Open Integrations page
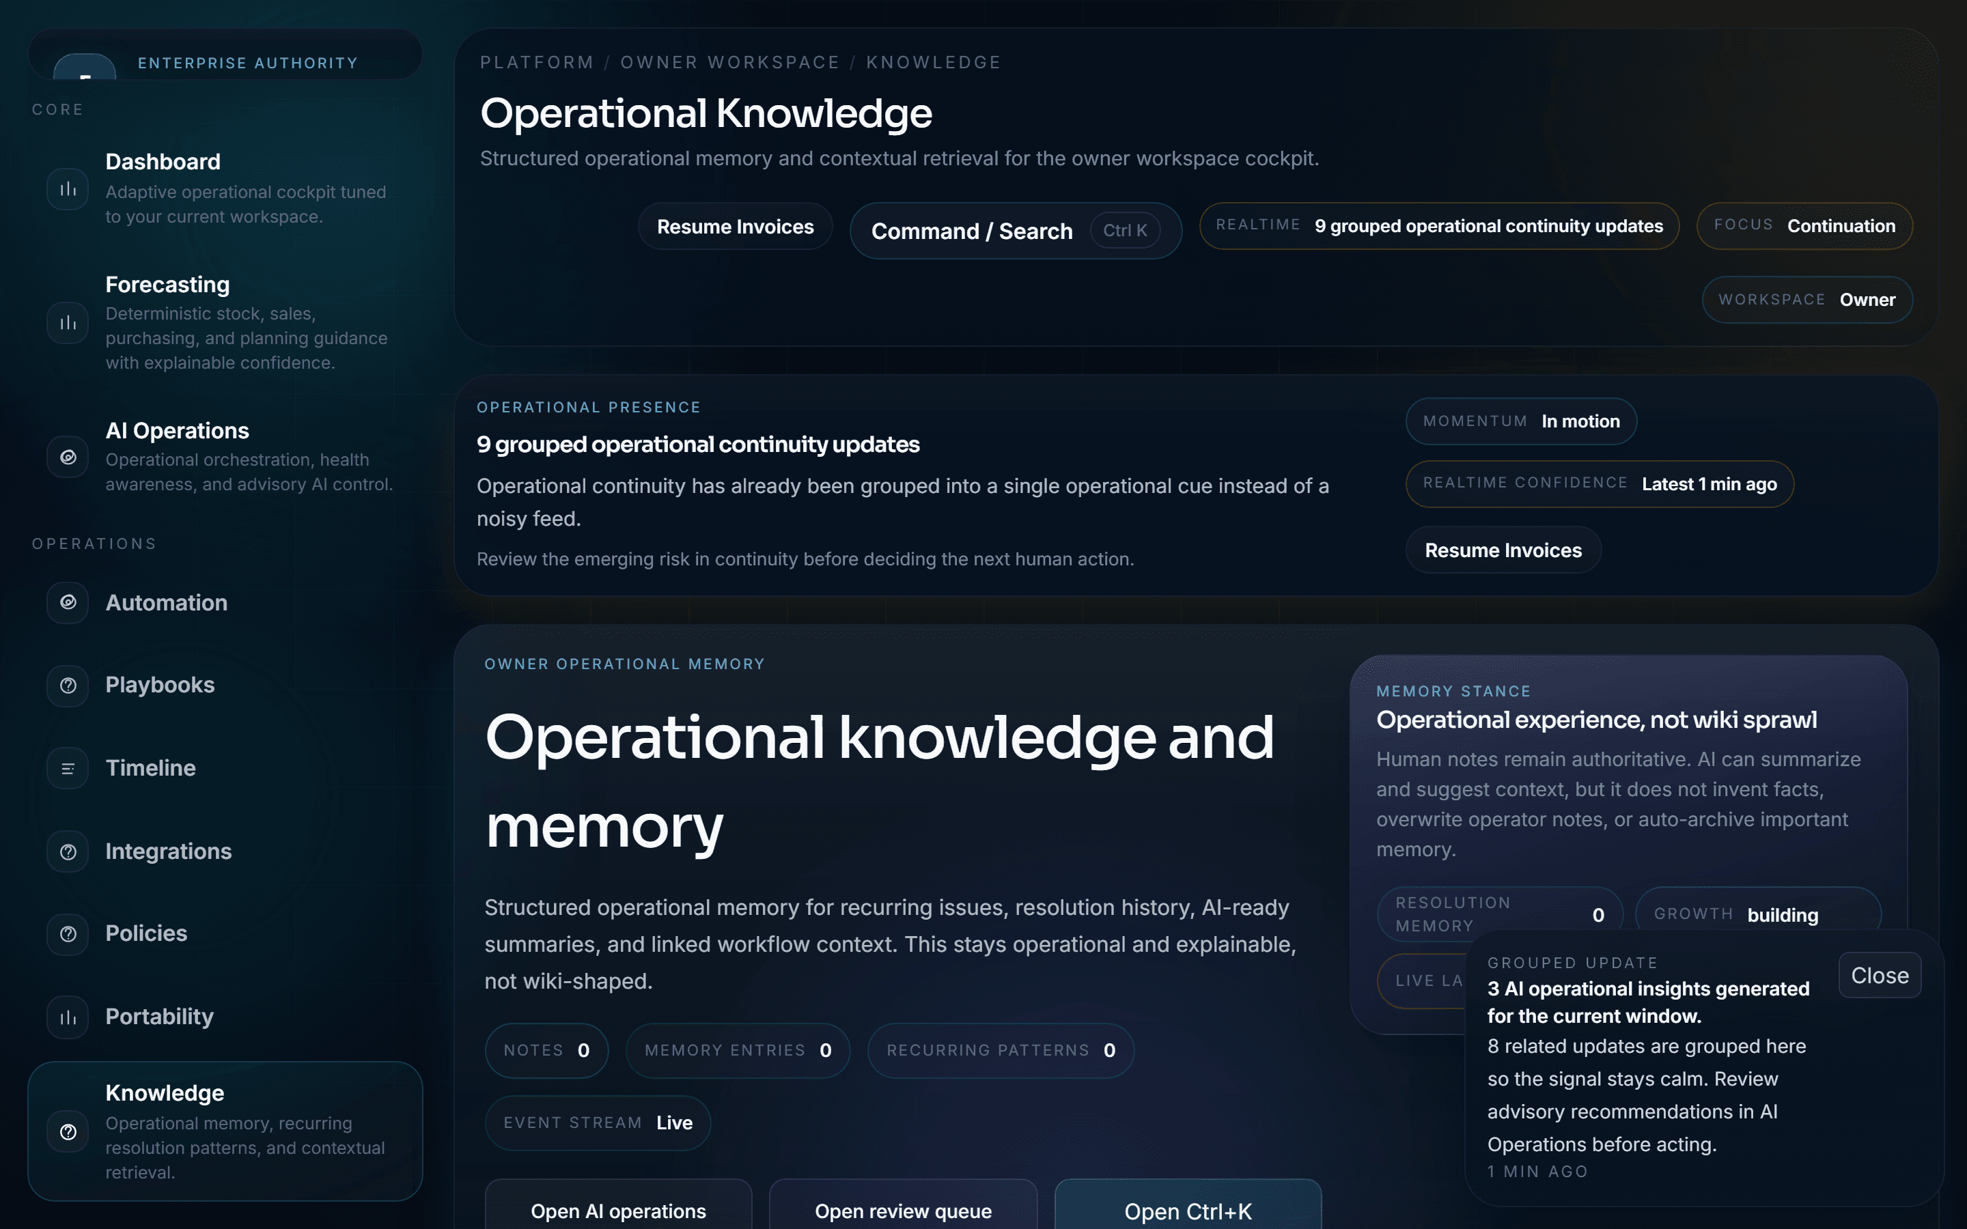This screenshot has width=1967, height=1229. point(225,851)
